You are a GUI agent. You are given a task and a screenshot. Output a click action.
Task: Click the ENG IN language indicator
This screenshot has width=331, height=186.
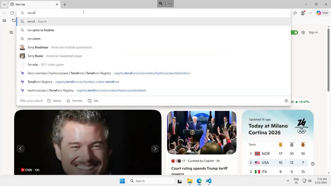click(296, 181)
